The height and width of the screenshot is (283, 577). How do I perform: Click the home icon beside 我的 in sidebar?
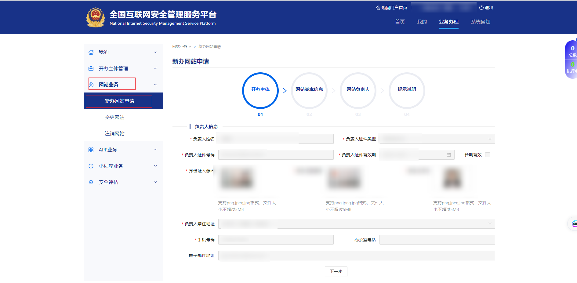point(91,53)
